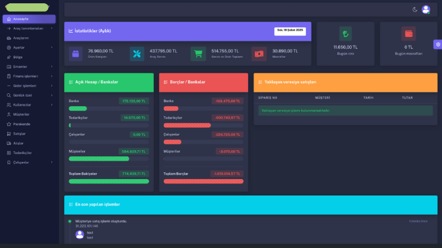Screen dimensions: 442x248
Task: Click the Müşteriler person icon
Action: click(x=9, y=115)
